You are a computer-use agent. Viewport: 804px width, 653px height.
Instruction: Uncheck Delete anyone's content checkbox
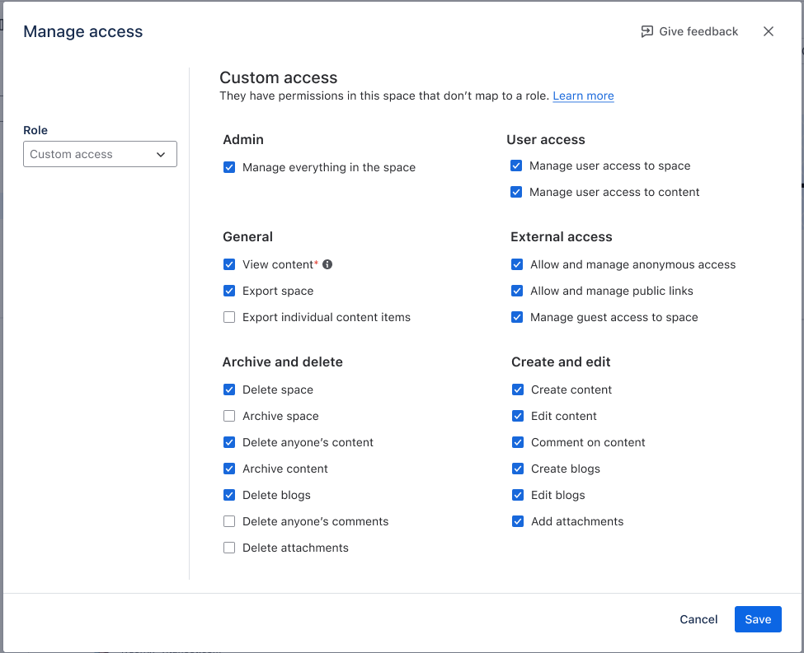click(229, 442)
